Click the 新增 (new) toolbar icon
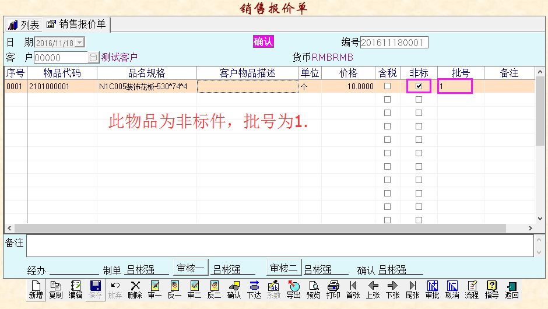Screen dimensions: 548x309 (x=36, y=289)
